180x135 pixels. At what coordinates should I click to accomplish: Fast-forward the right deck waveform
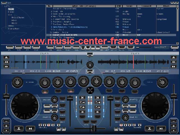(174, 67)
